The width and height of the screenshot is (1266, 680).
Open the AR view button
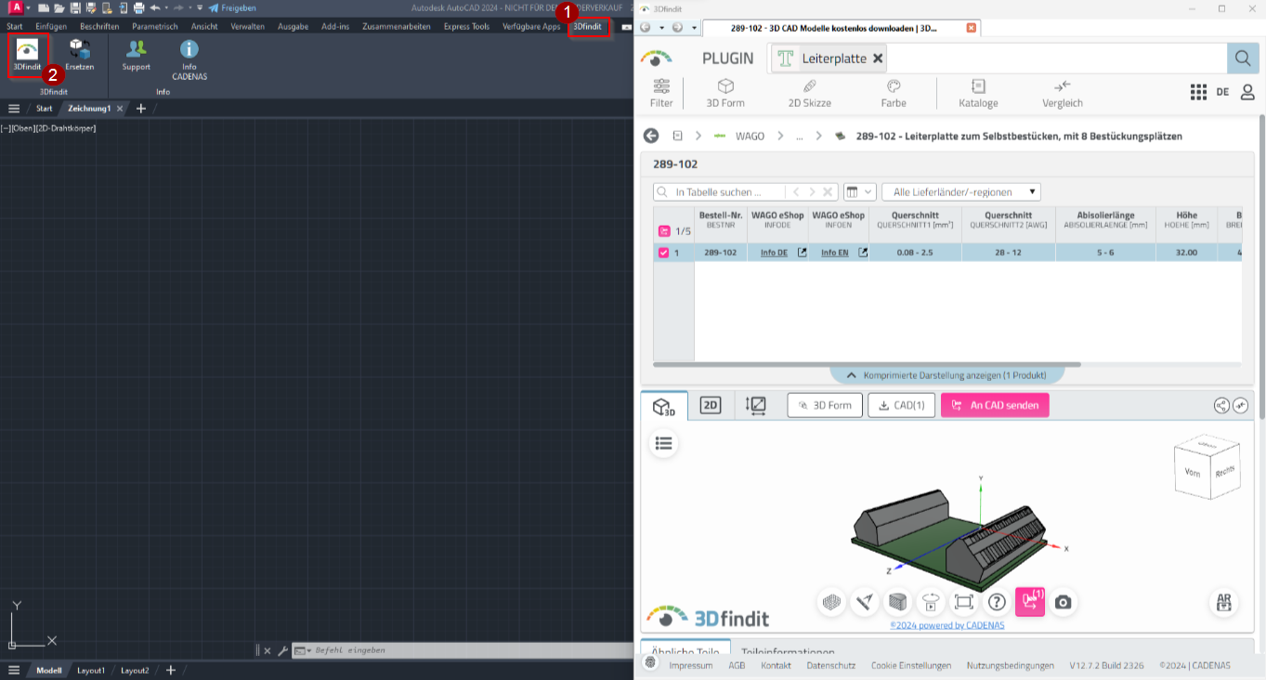[1224, 602]
